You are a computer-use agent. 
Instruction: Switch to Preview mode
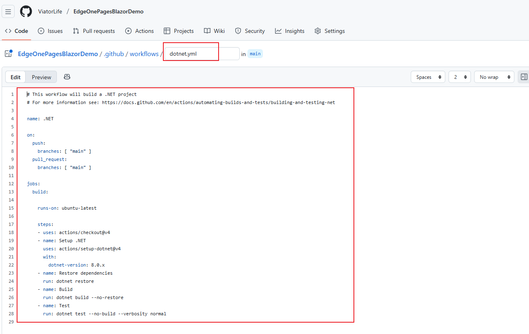click(x=41, y=77)
